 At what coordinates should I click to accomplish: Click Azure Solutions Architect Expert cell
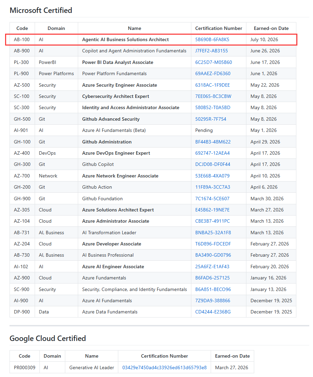[x=134, y=210]
